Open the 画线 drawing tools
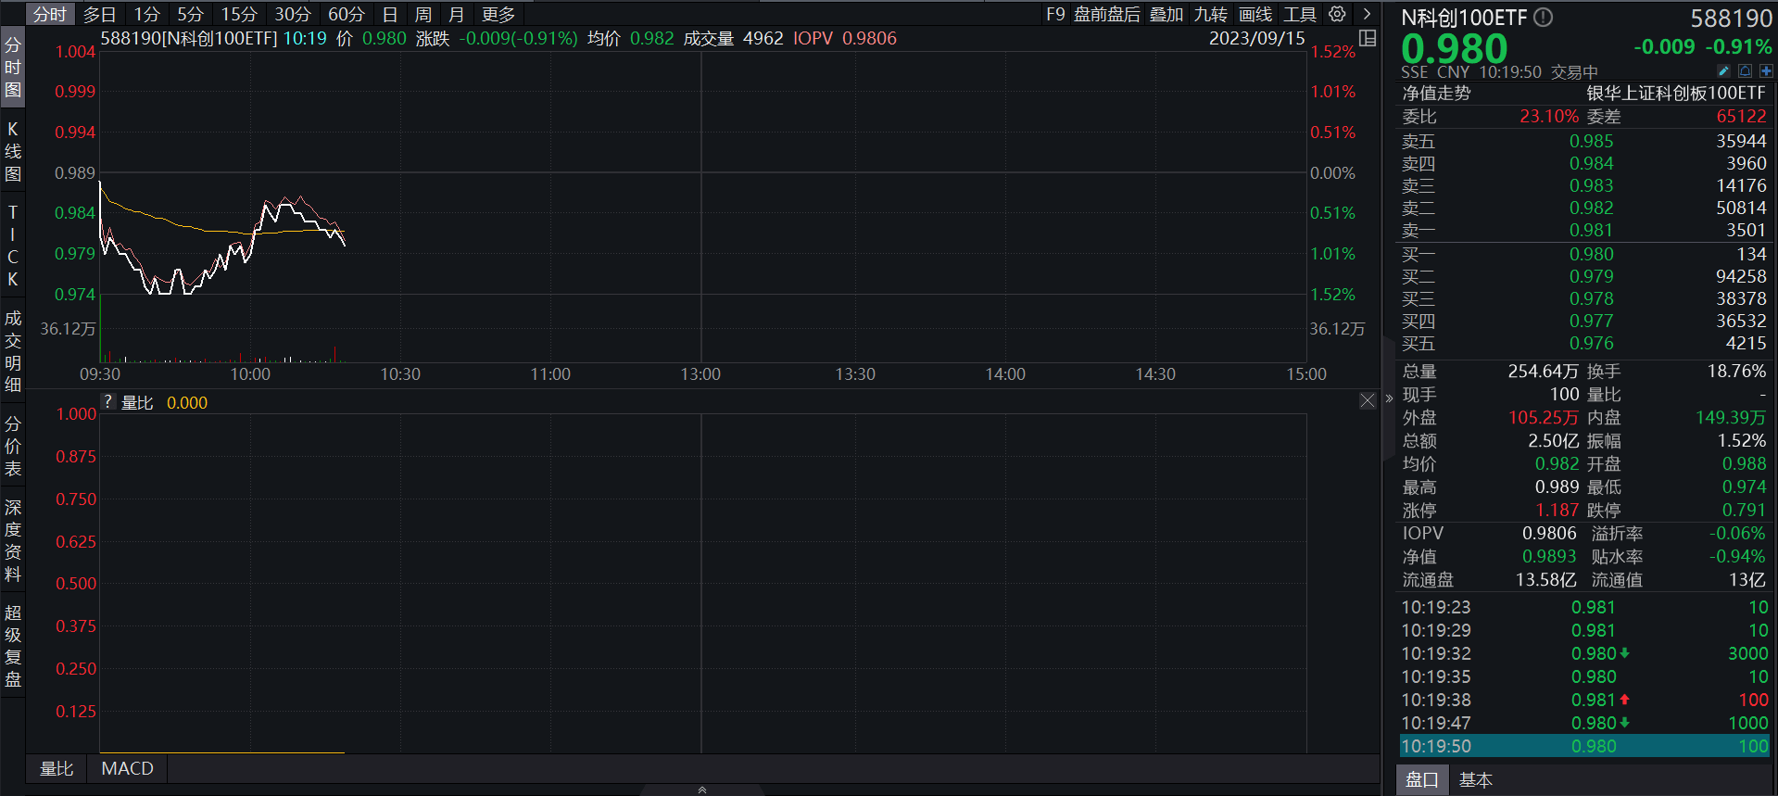This screenshot has height=796, width=1778. click(x=1255, y=14)
